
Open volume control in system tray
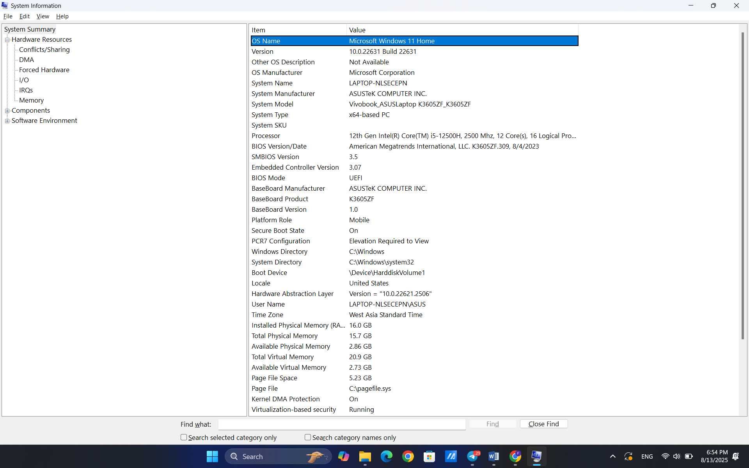(x=677, y=456)
